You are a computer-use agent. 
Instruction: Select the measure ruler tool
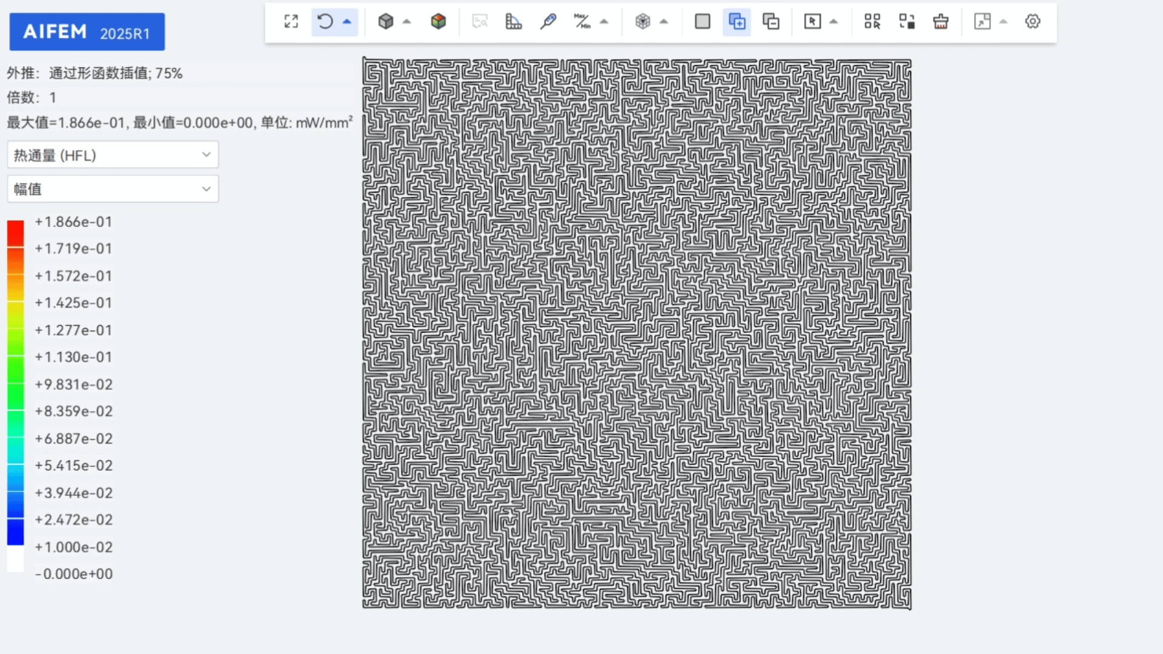point(514,21)
